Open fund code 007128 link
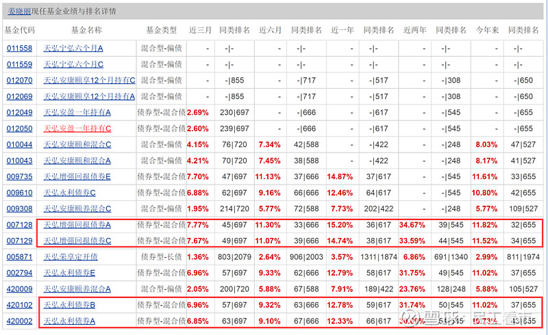 (20, 225)
